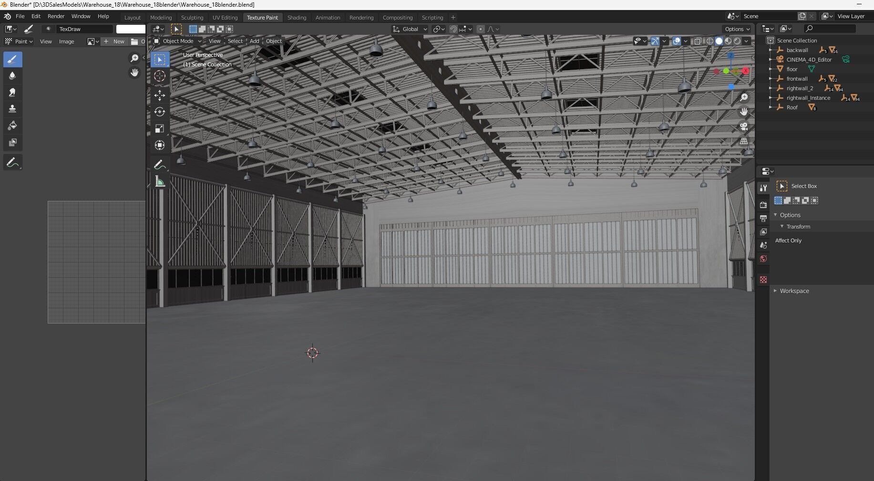Click the new scene button beside Scene field
This screenshot has height=481, width=874.
[802, 16]
